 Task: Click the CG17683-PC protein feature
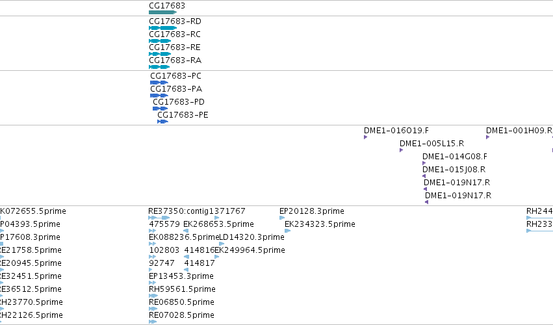pos(159,83)
